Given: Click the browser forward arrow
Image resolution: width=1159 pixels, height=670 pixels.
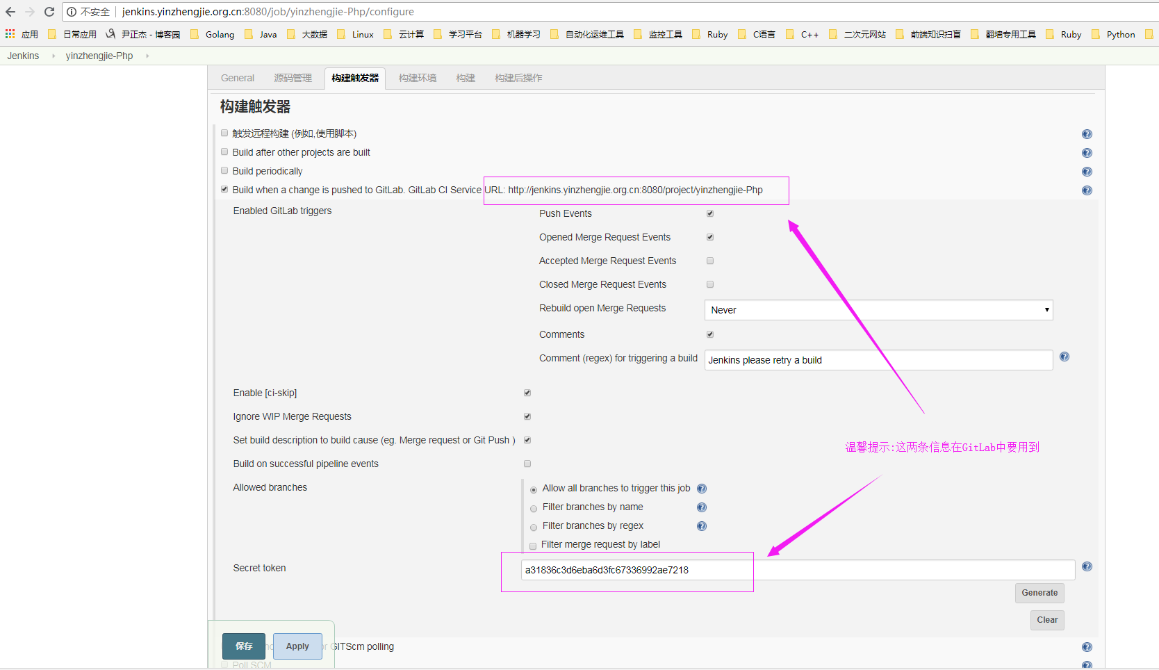Looking at the screenshot, I should click(29, 12).
